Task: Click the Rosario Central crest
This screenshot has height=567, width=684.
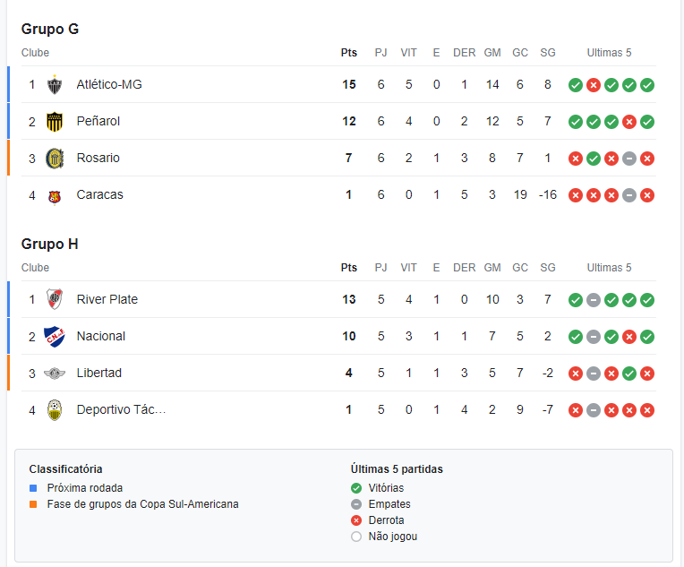Action: pos(55,158)
